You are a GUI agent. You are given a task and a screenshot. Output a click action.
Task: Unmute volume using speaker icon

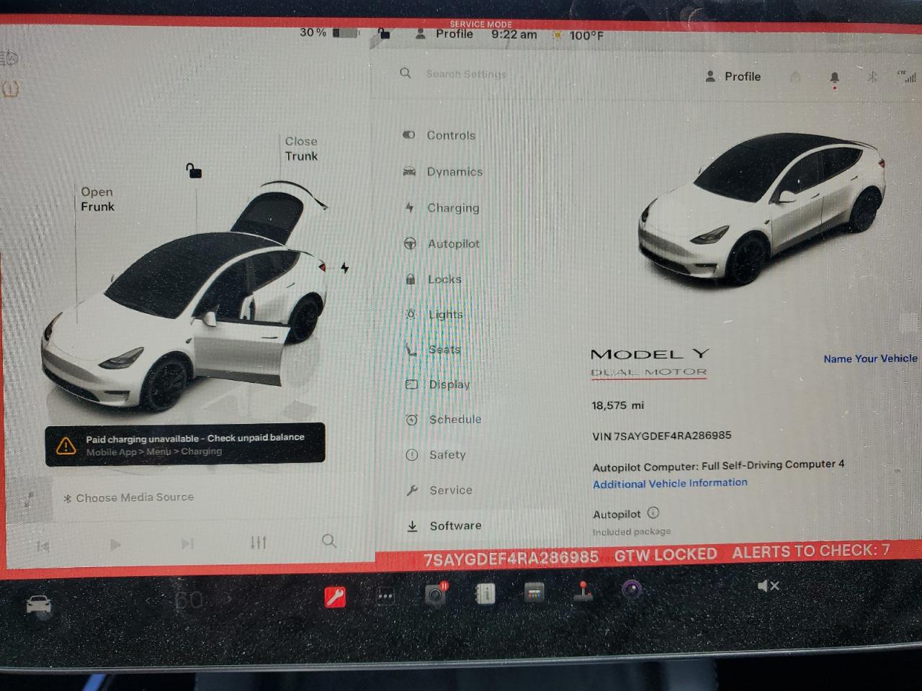pos(768,586)
